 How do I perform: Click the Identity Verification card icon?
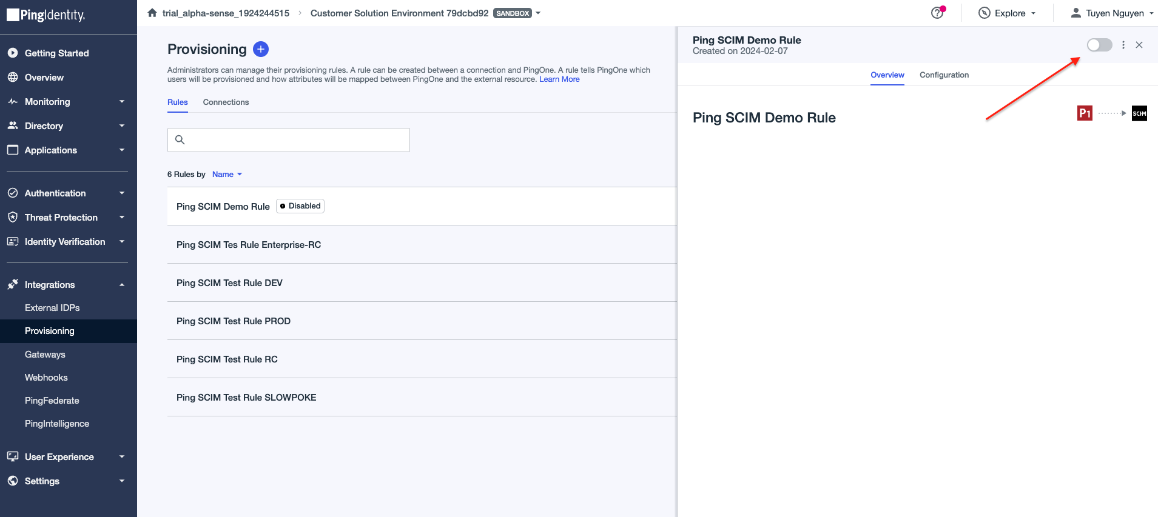tap(13, 241)
